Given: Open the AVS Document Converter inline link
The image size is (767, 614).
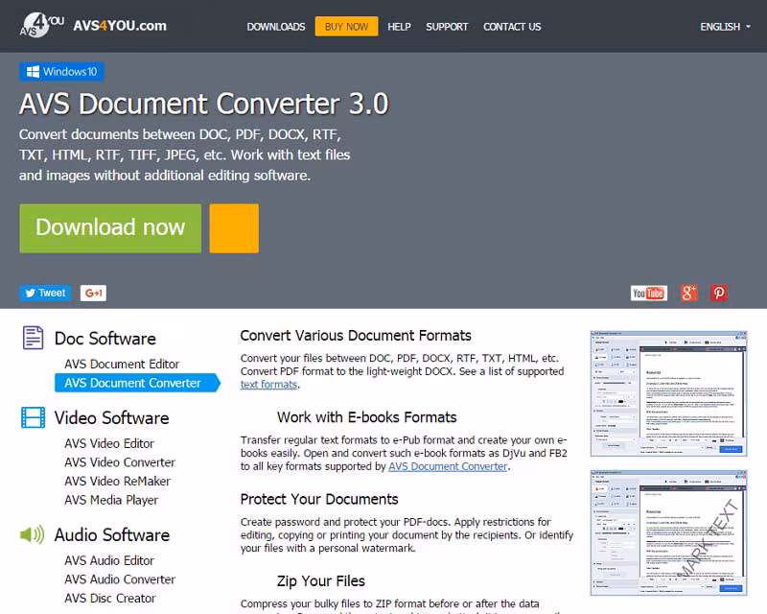Looking at the screenshot, I should coord(448,466).
